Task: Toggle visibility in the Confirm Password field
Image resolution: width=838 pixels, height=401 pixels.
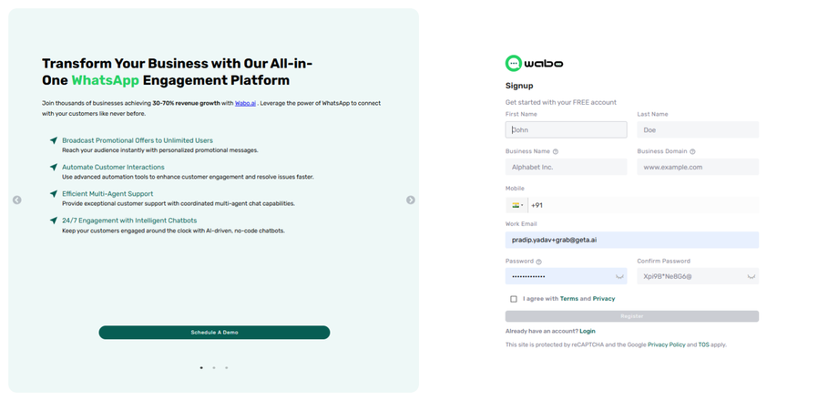Action: click(751, 276)
